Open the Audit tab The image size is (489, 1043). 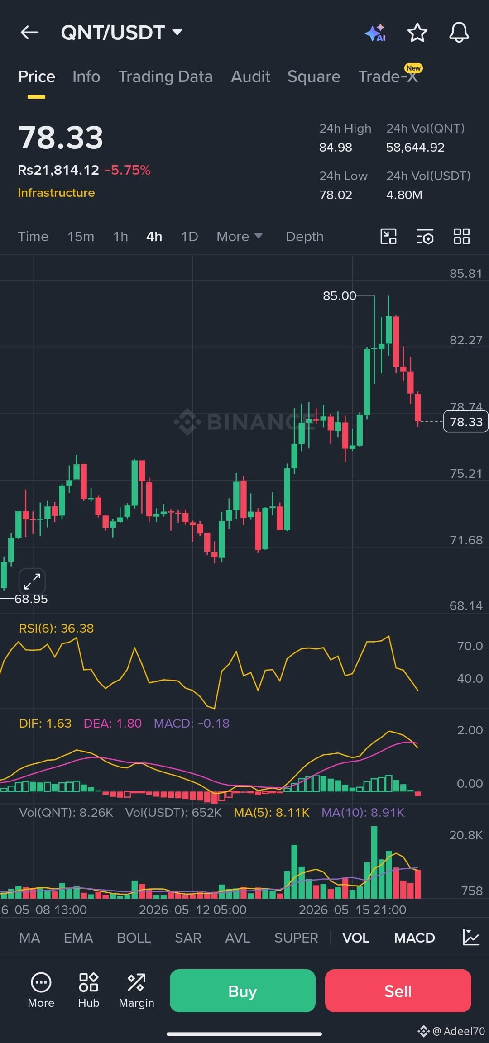(x=250, y=76)
